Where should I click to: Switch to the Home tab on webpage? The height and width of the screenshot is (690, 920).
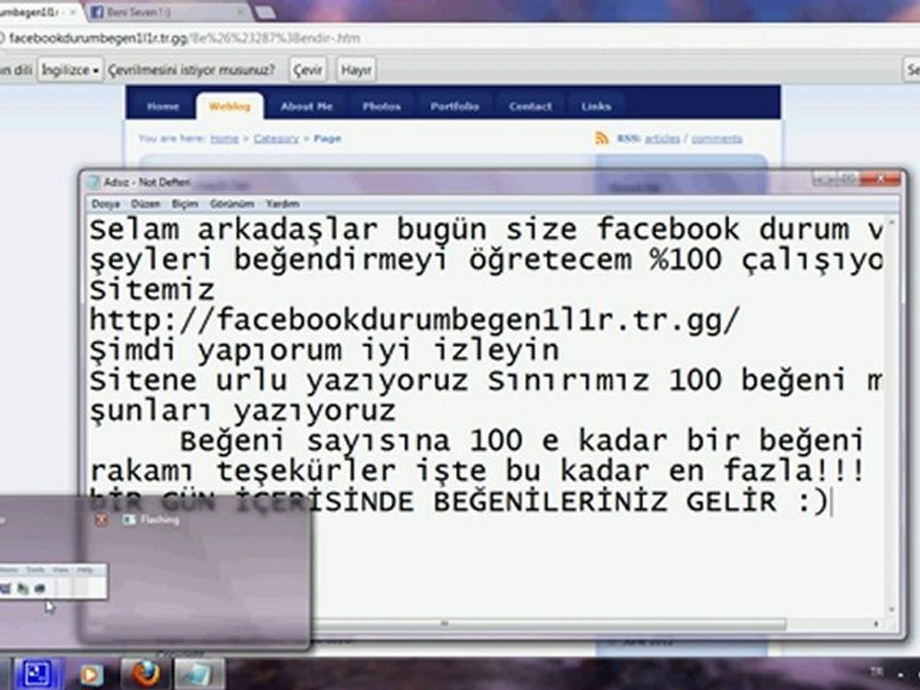point(163,106)
